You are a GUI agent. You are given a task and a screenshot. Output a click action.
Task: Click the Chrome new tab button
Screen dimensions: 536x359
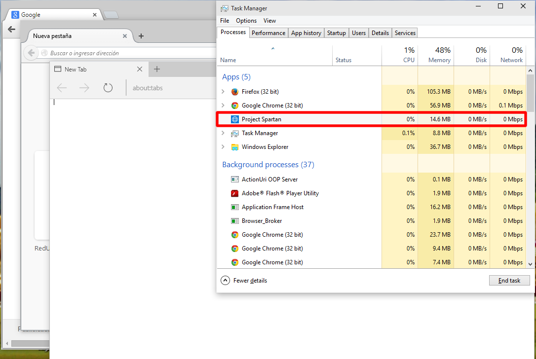[111, 15]
